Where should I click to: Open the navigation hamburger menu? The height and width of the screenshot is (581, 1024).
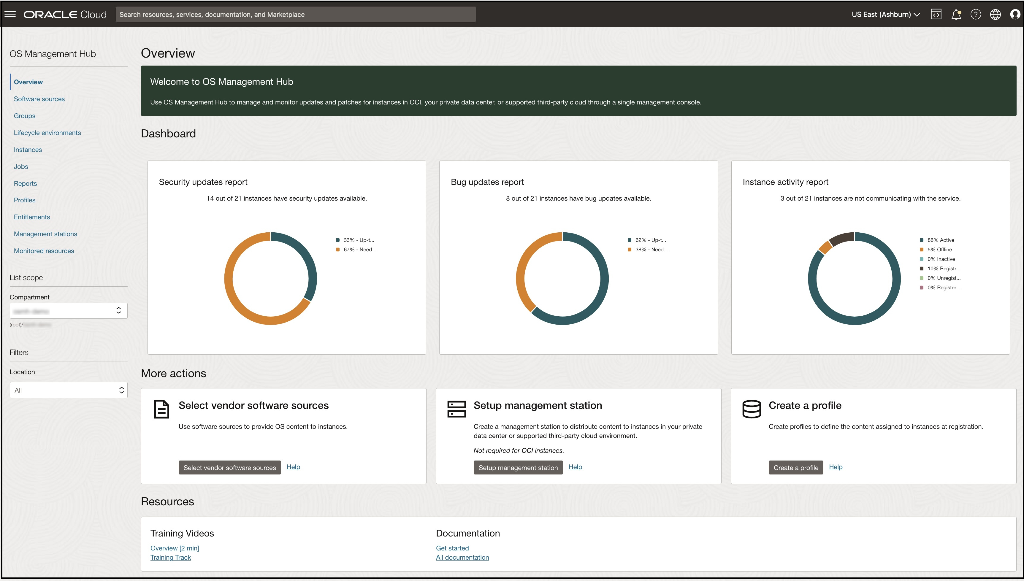tap(11, 14)
